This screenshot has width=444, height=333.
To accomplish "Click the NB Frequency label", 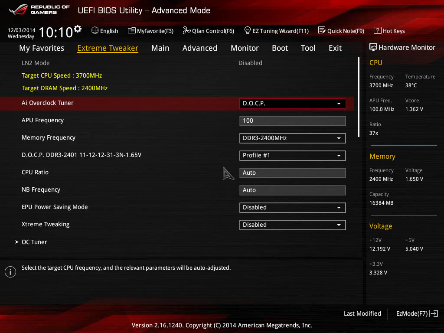I will pyautogui.click(x=41, y=190).
